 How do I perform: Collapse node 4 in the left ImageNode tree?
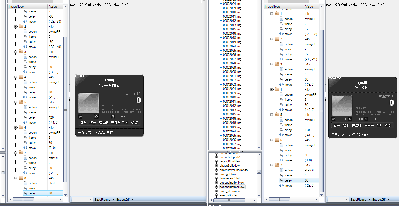(16, 77)
